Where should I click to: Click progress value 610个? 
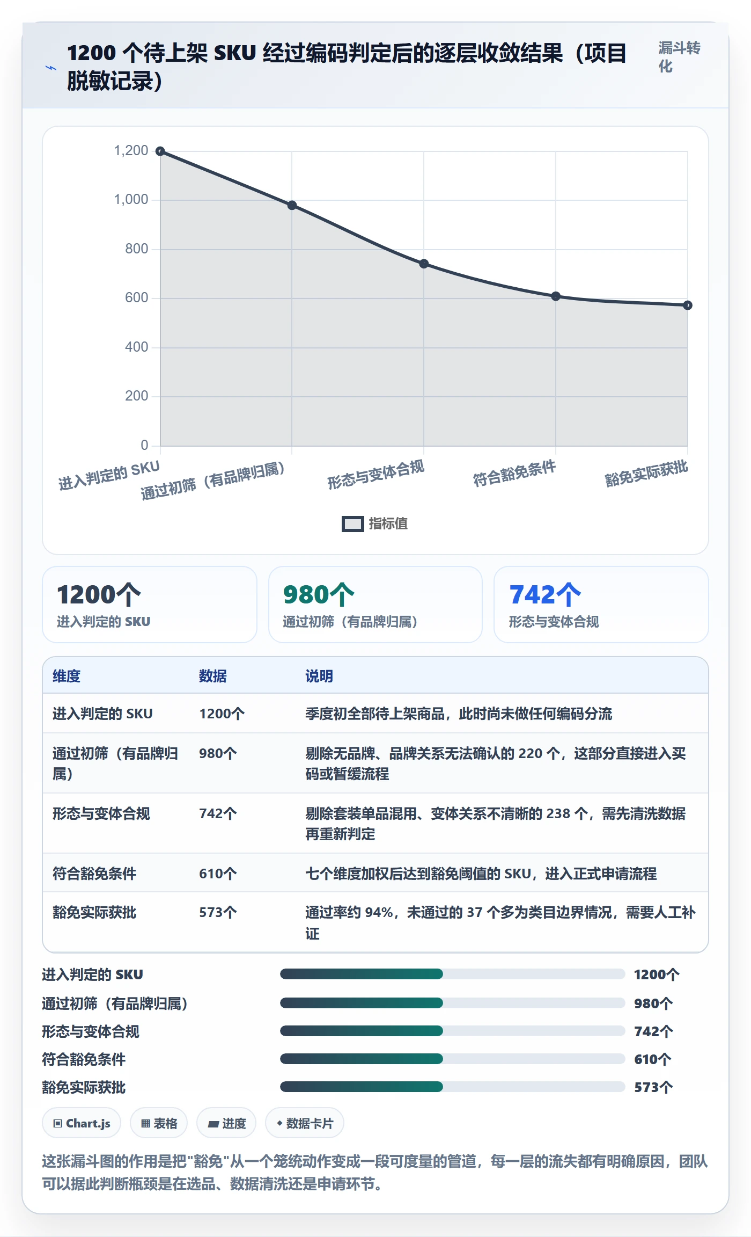[652, 1059]
